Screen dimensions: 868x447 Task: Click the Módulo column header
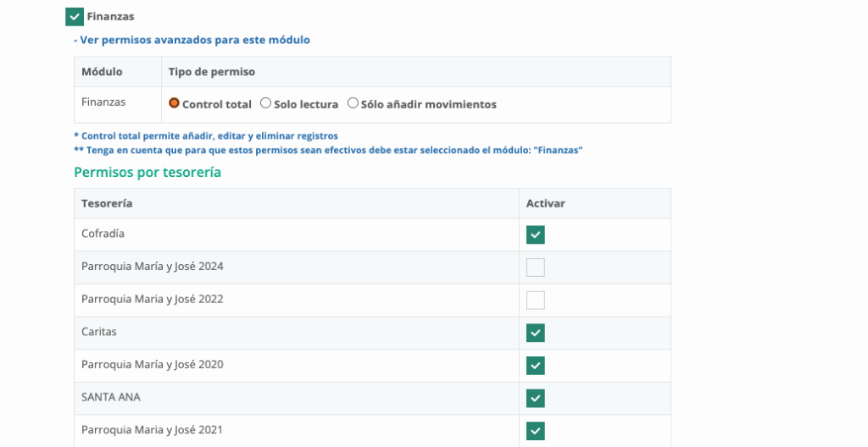pyautogui.click(x=102, y=72)
